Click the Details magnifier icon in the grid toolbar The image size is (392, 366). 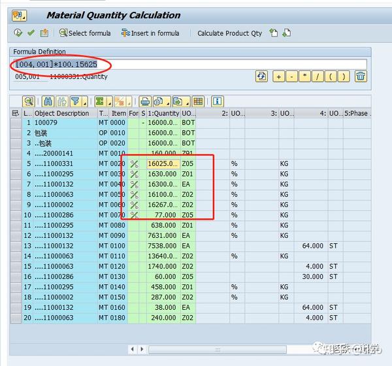(29, 101)
